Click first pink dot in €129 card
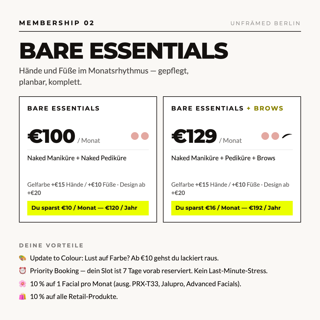 click(x=265, y=136)
